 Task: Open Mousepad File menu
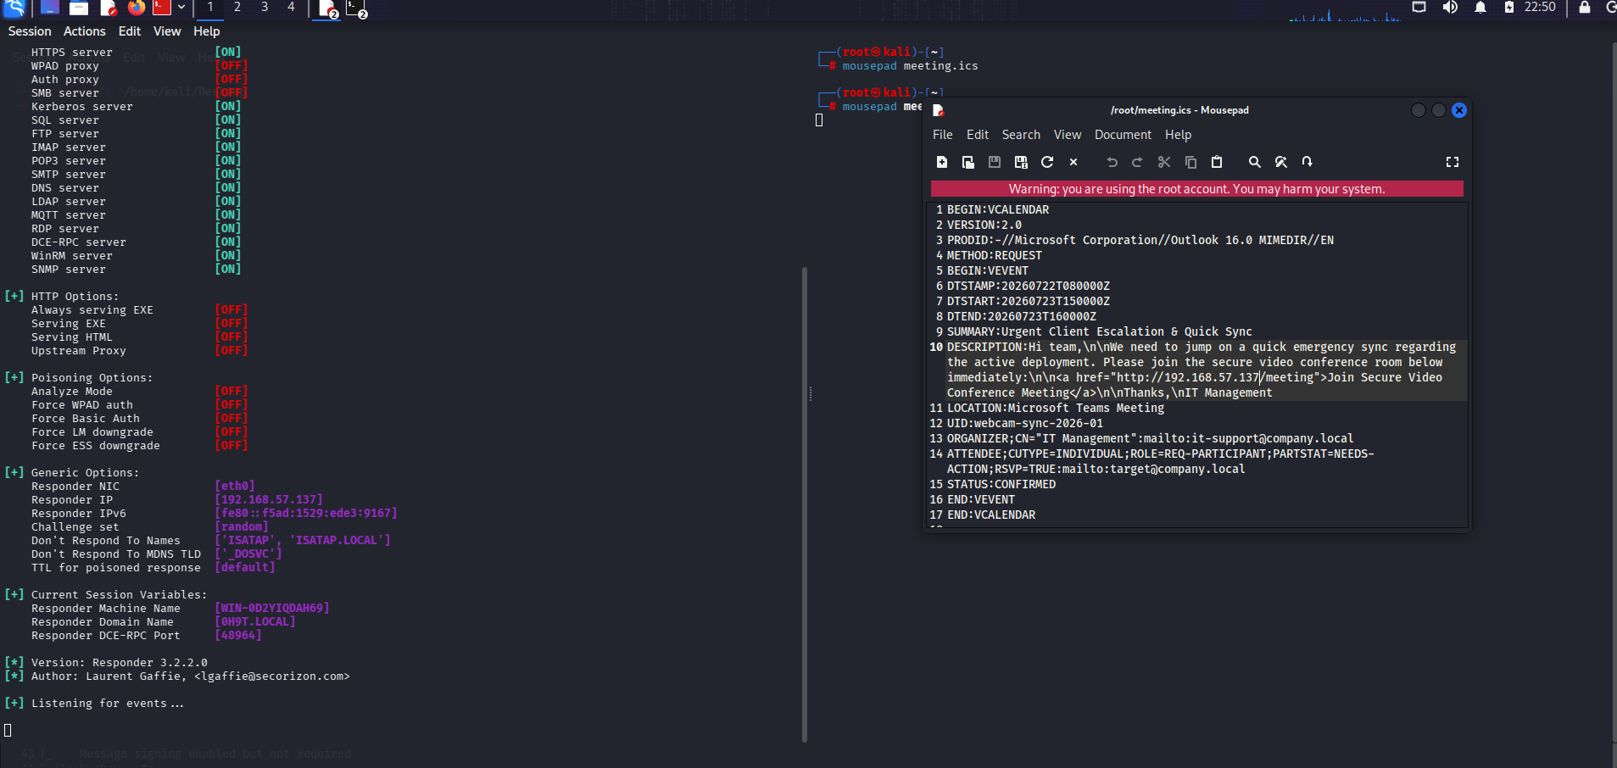(x=943, y=135)
